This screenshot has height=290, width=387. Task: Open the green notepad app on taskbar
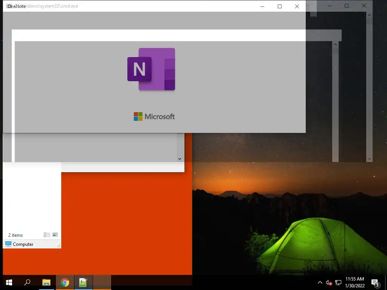[x=83, y=282]
